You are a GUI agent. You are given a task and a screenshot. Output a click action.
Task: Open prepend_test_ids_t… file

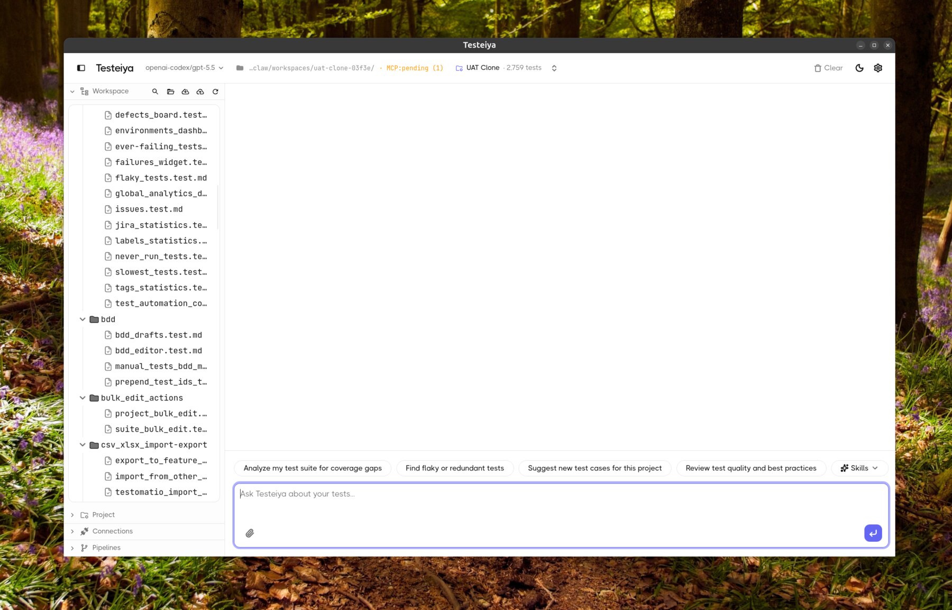tap(155, 382)
